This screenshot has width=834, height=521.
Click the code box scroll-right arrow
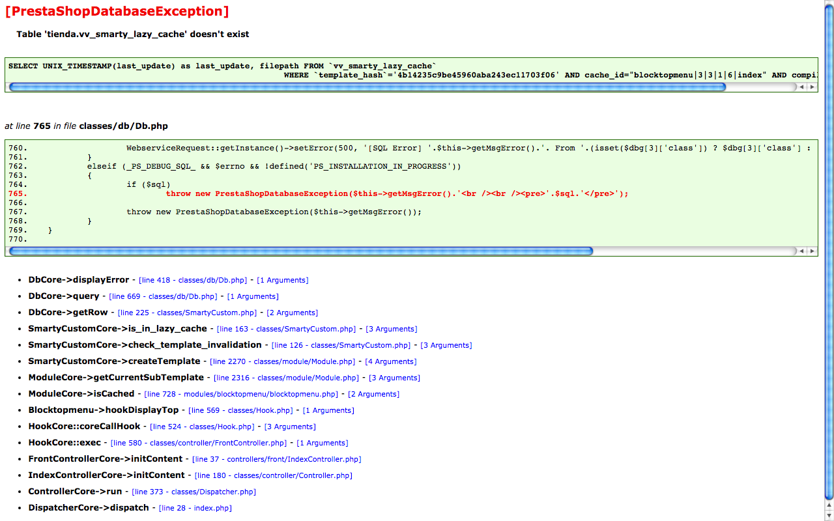tap(812, 251)
